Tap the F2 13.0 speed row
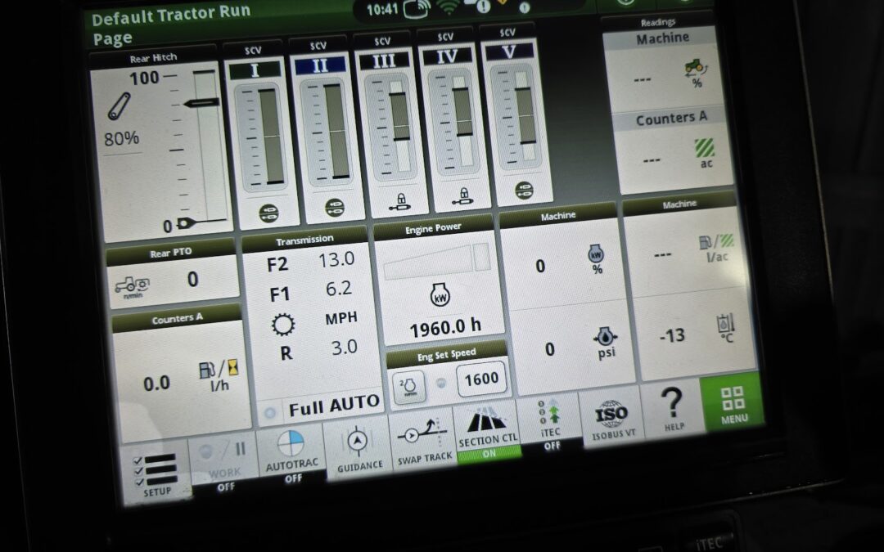The width and height of the screenshot is (884, 552). pos(311,262)
